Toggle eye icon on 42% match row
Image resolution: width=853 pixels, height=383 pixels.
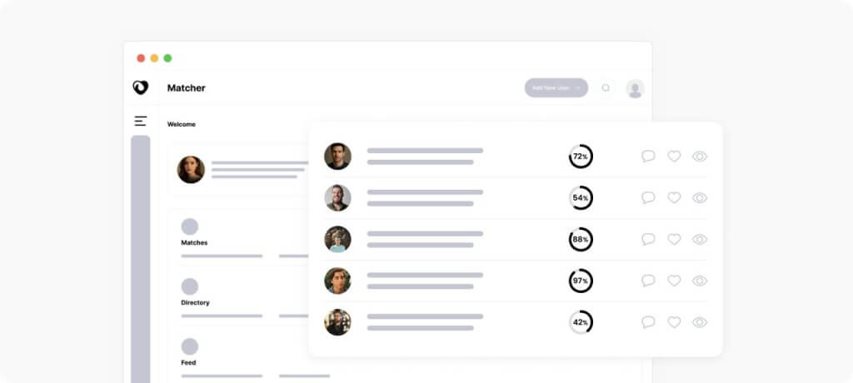point(700,322)
